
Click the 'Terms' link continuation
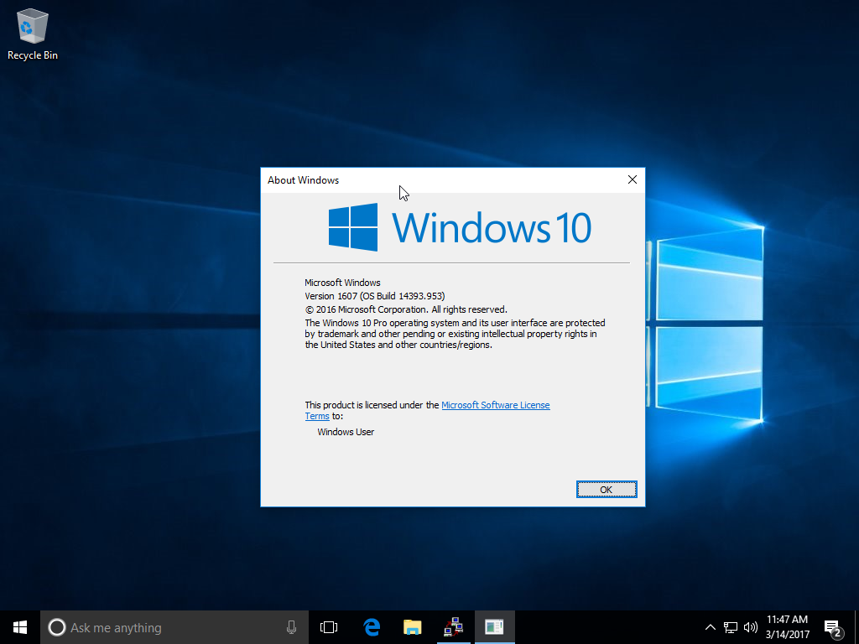316,416
